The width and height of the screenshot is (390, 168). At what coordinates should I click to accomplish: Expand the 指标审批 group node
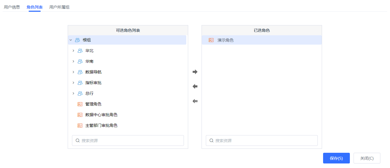73,83
